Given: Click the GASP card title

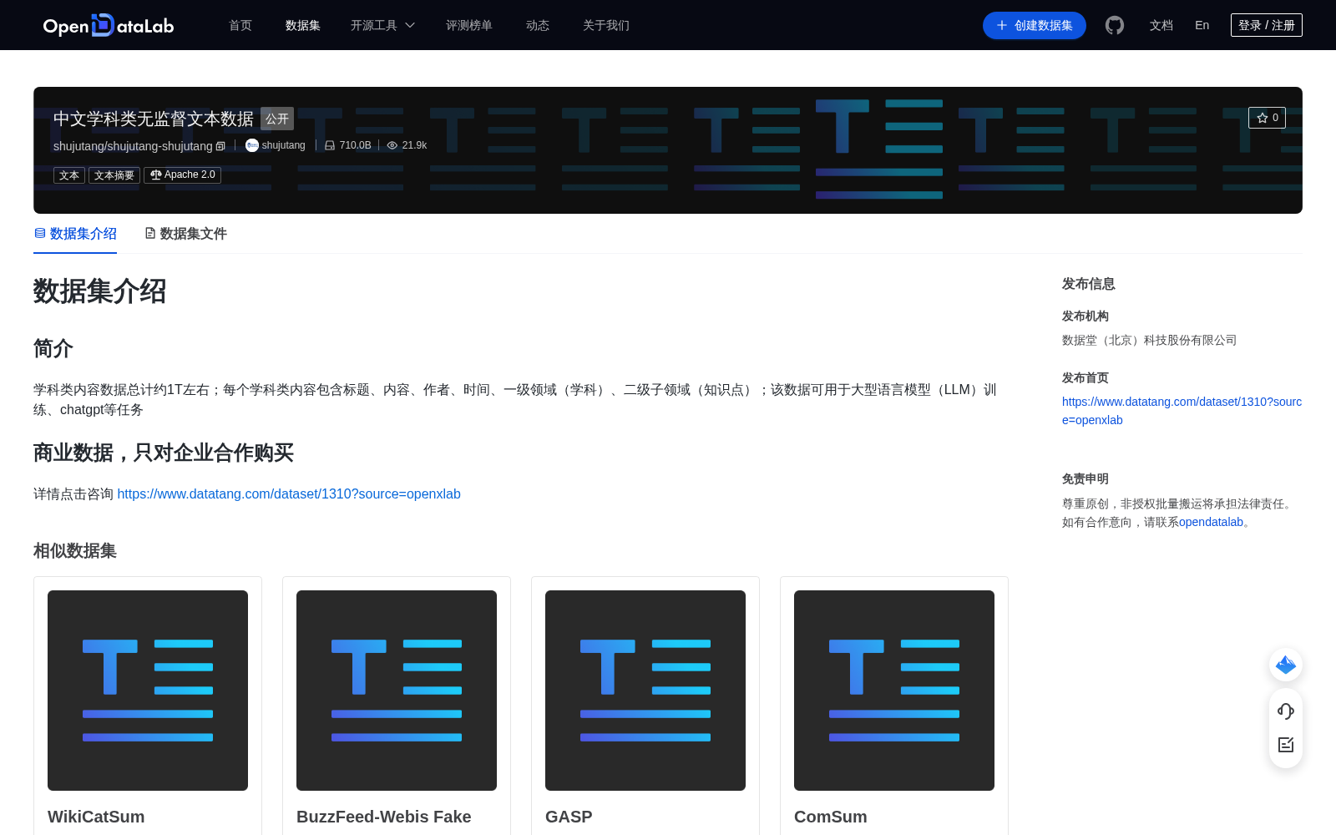Looking at the screenshot, I should click(569, 817).
